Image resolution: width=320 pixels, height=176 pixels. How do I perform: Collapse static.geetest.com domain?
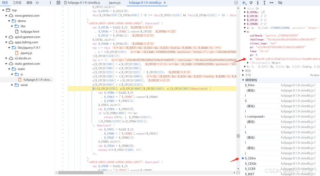[x=6, y=63]
